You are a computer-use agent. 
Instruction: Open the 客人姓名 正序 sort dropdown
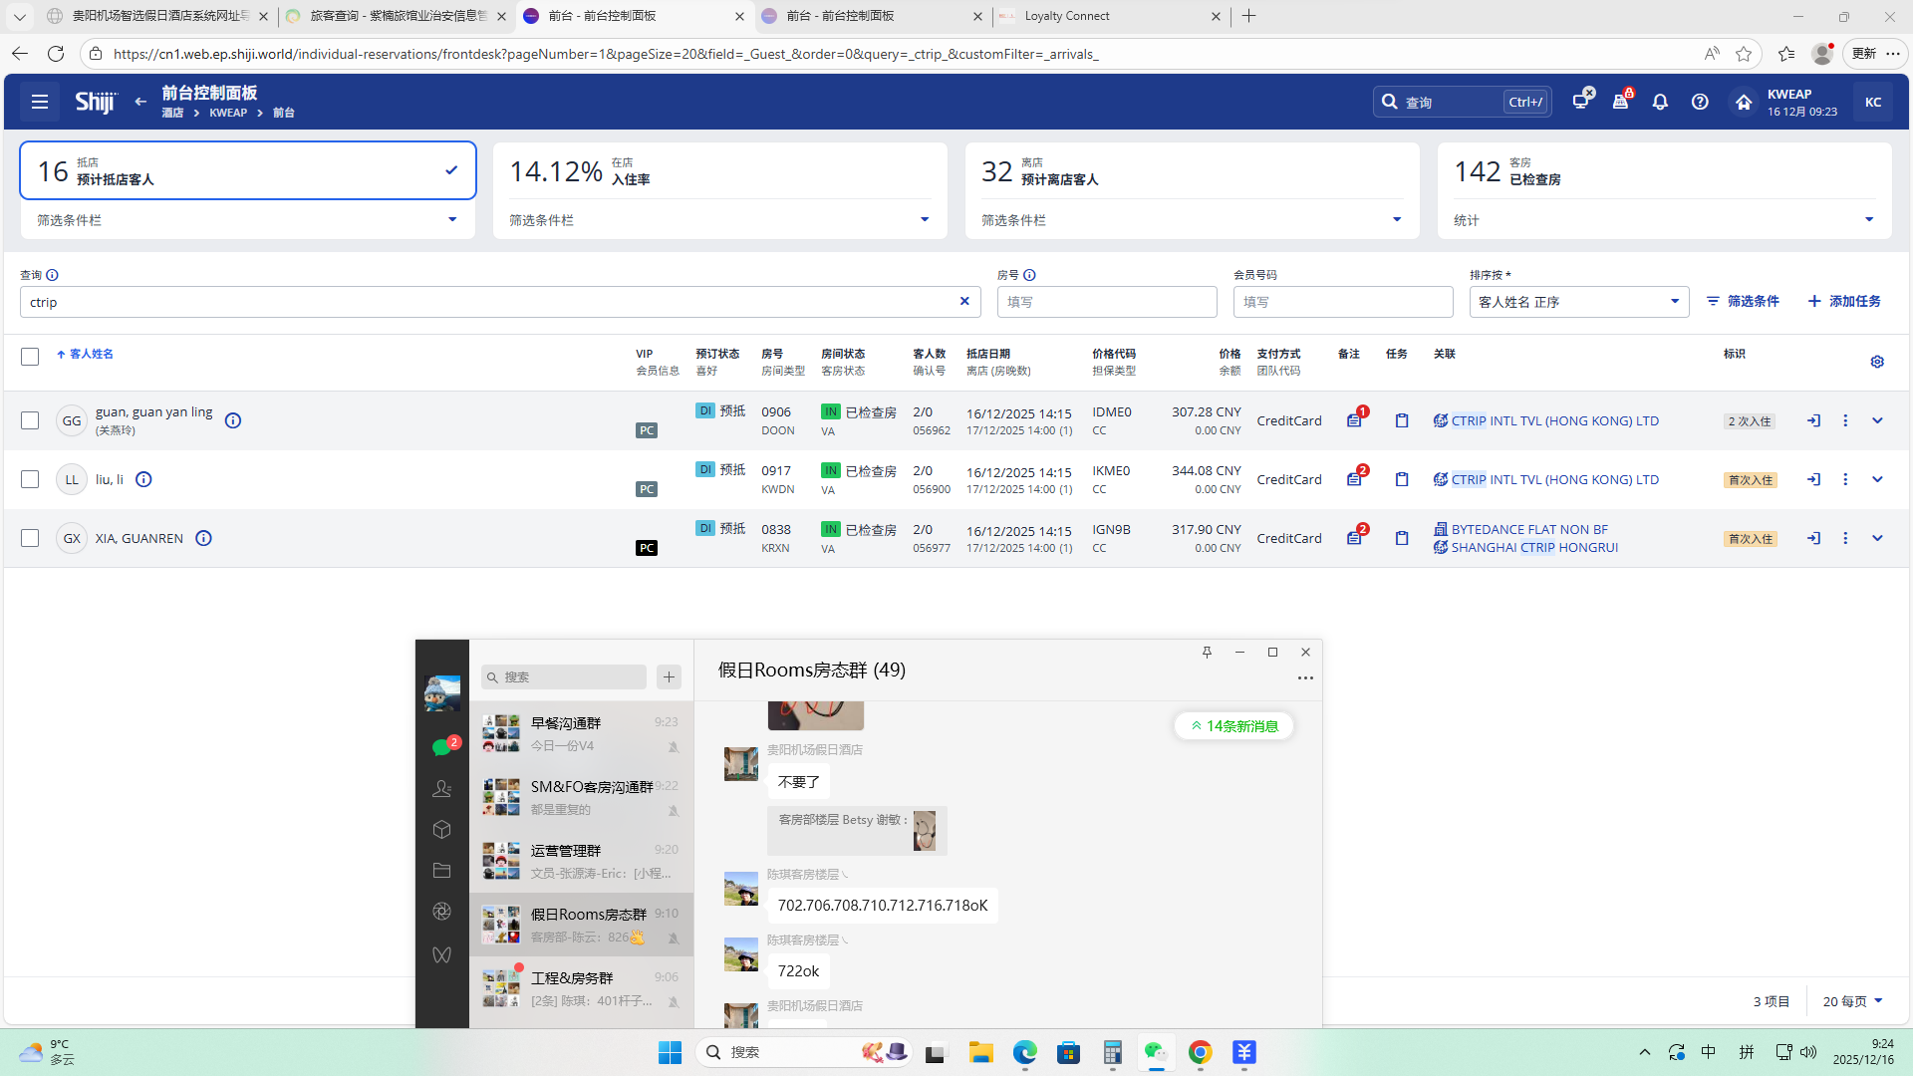(x=1578, y=302)
